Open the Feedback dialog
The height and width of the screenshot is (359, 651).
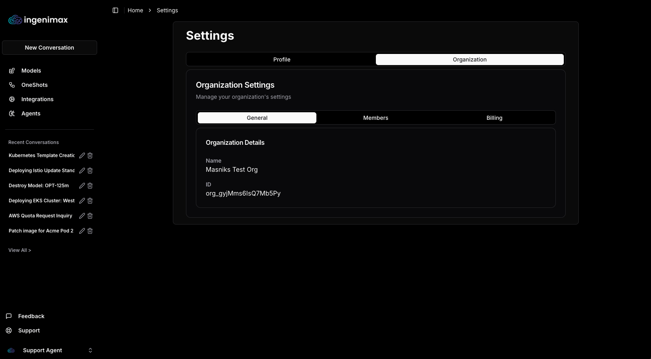coord(31,316)
